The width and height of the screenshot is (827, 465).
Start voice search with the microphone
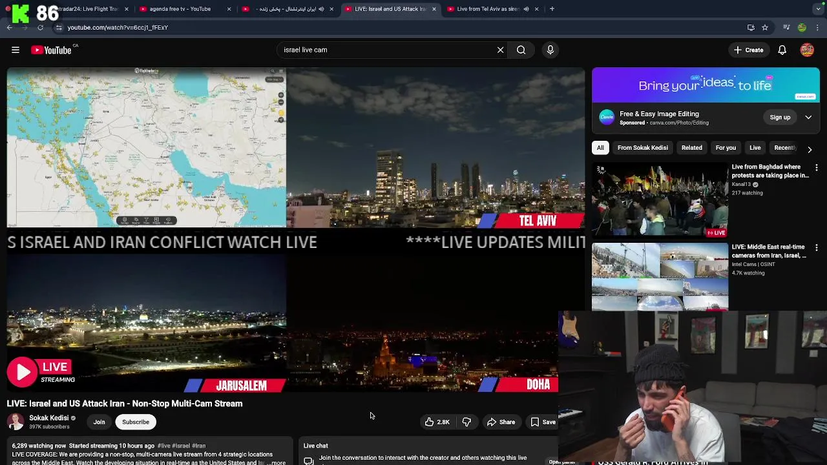pyautogui.click(x=550, y=50)
